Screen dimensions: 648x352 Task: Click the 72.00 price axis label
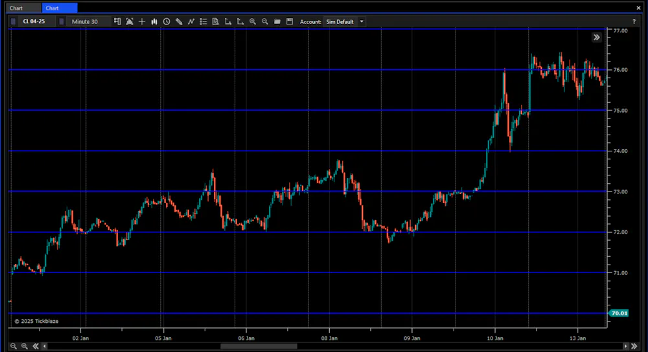point(620,232)
